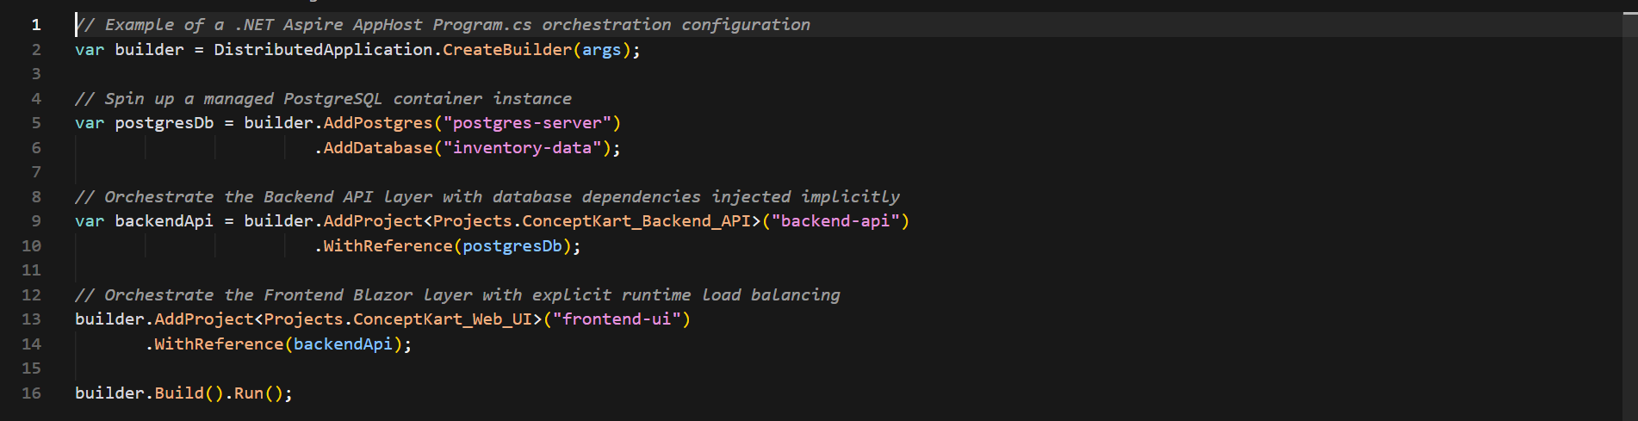This screenshot has height=421, width=1638.
Task: Click the PostgreSQL container comment line
Action: click(x=323, y=99)
